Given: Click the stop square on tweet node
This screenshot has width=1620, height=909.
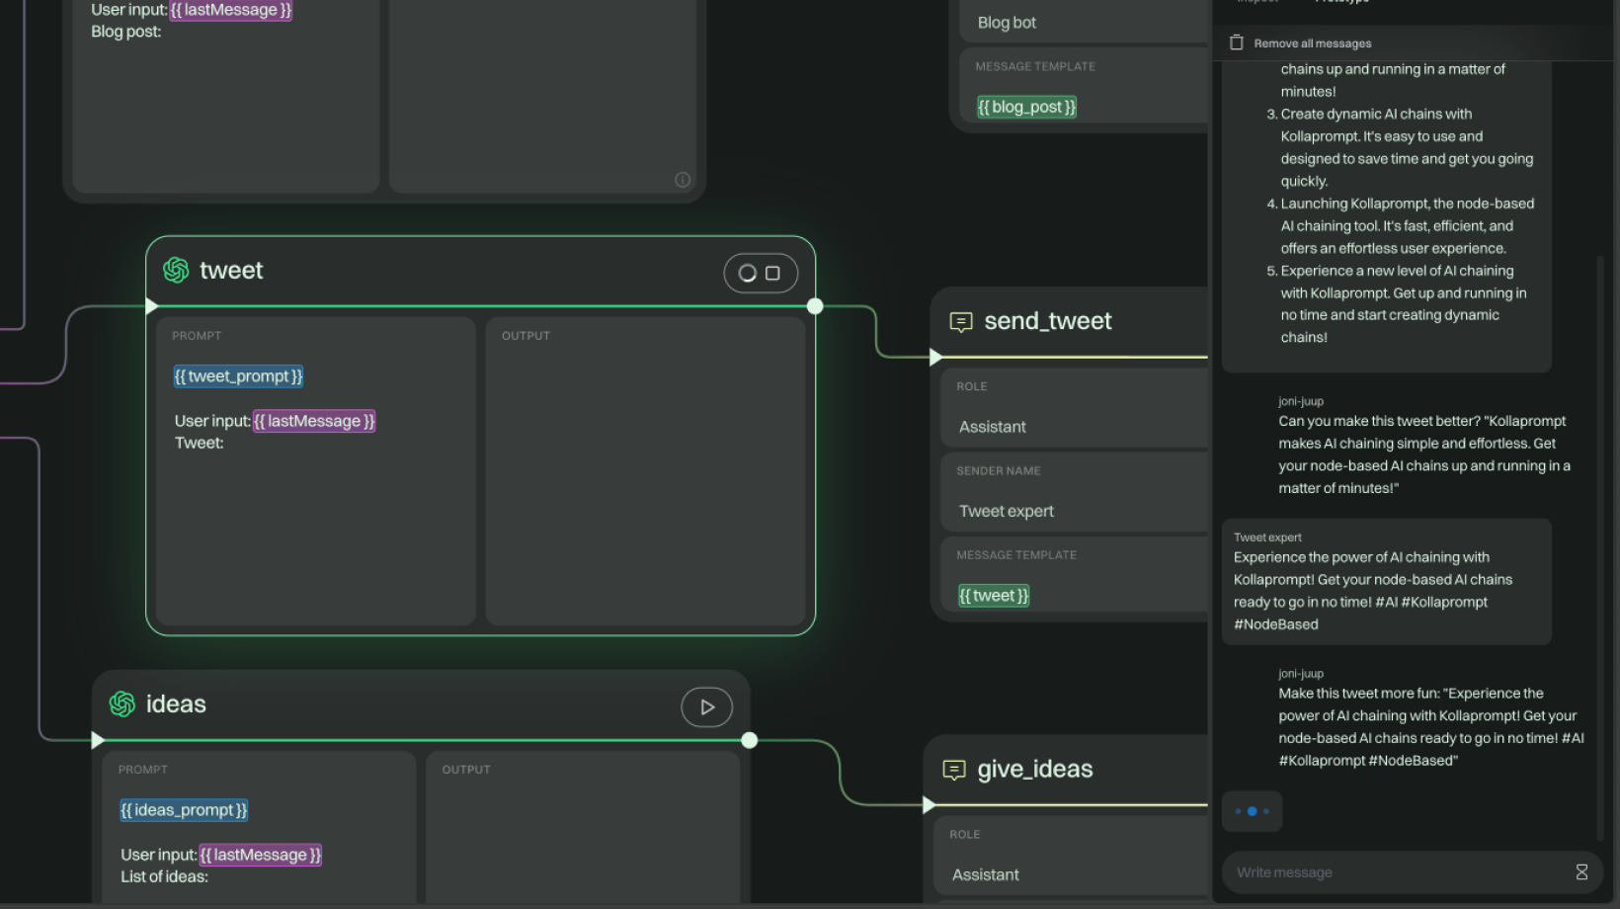Looking at the screenshot, I should (x=772, y=274).
